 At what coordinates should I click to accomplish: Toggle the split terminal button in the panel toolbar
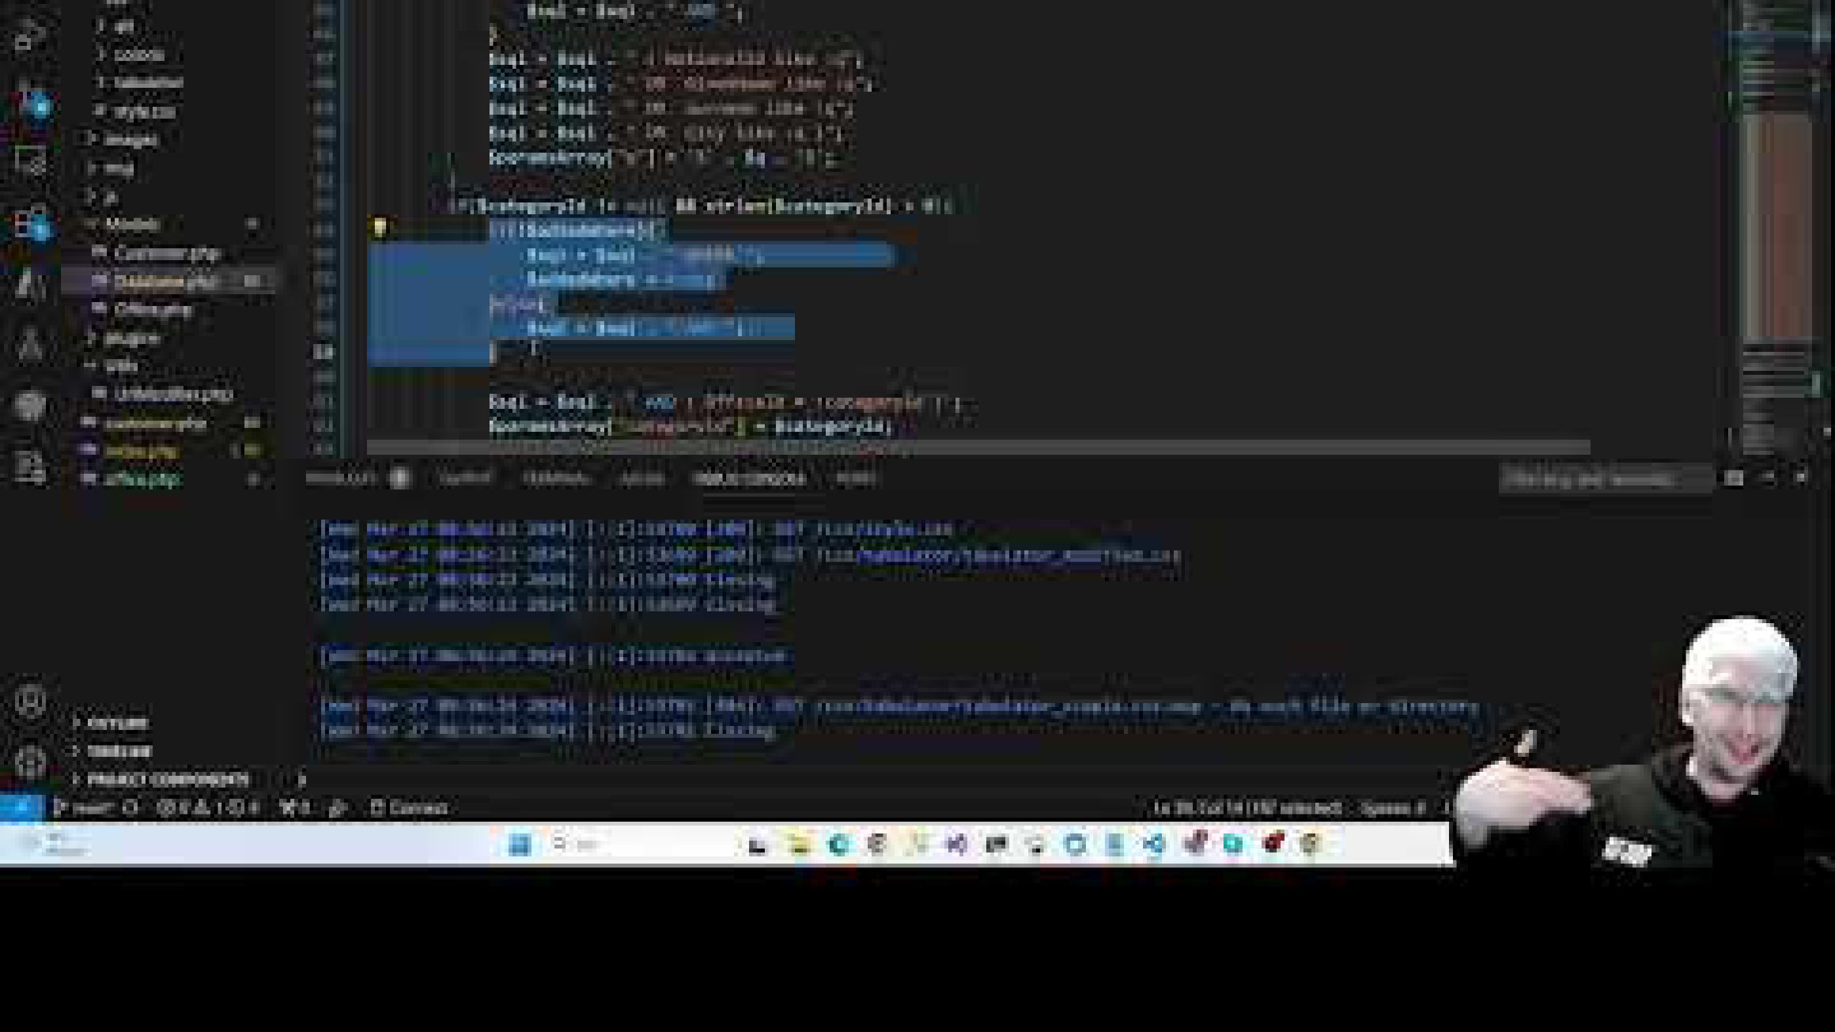(x=1734, y=478)
